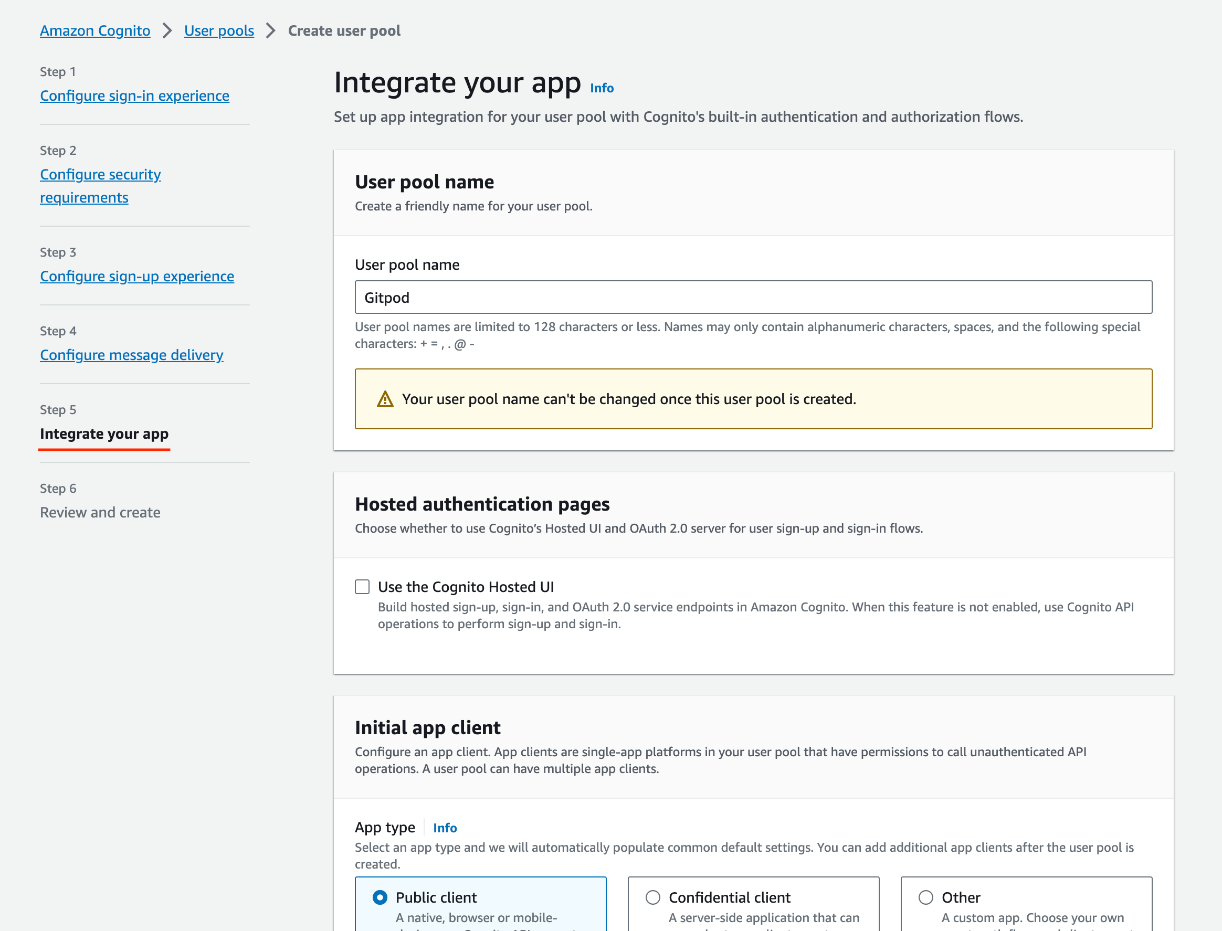This screenshot has width=1222, height=931.
Task: Click the Create user pool breadcrumb text
Action: [x=344, y=30]
